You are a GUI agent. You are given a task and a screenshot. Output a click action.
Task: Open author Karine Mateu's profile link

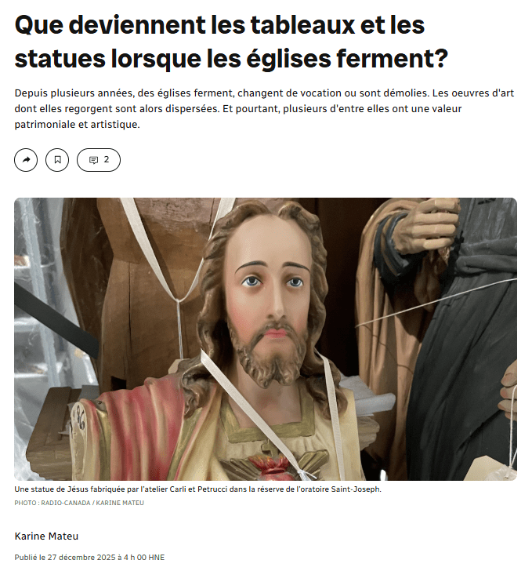pos(46,536)
